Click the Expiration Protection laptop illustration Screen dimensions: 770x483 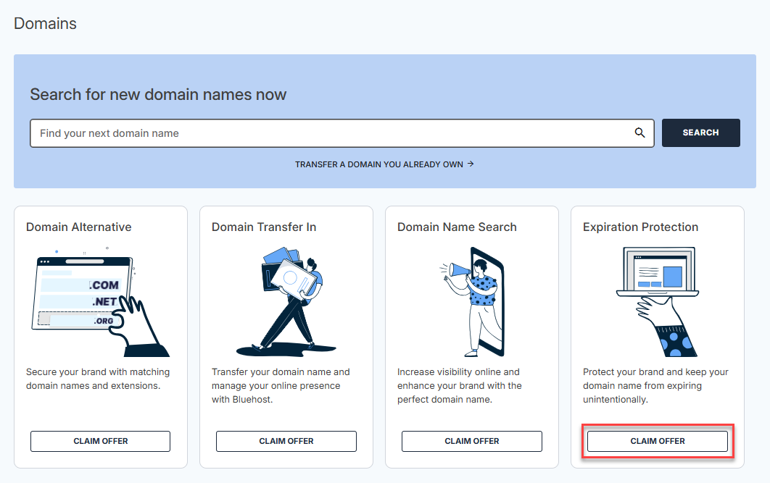(x=657, y=301)
